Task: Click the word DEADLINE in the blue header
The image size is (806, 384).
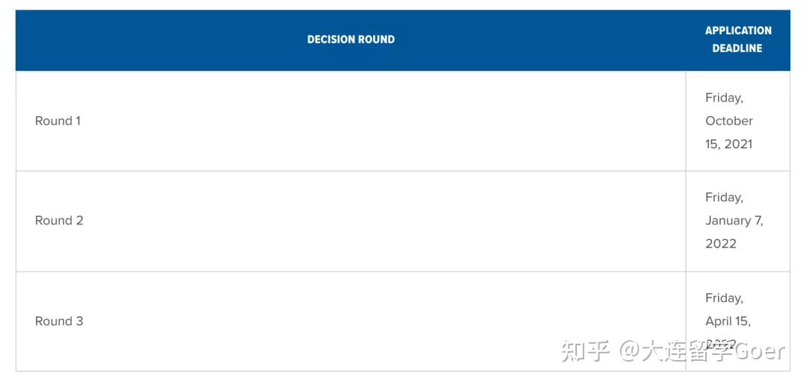Action: tap(737, 48)
